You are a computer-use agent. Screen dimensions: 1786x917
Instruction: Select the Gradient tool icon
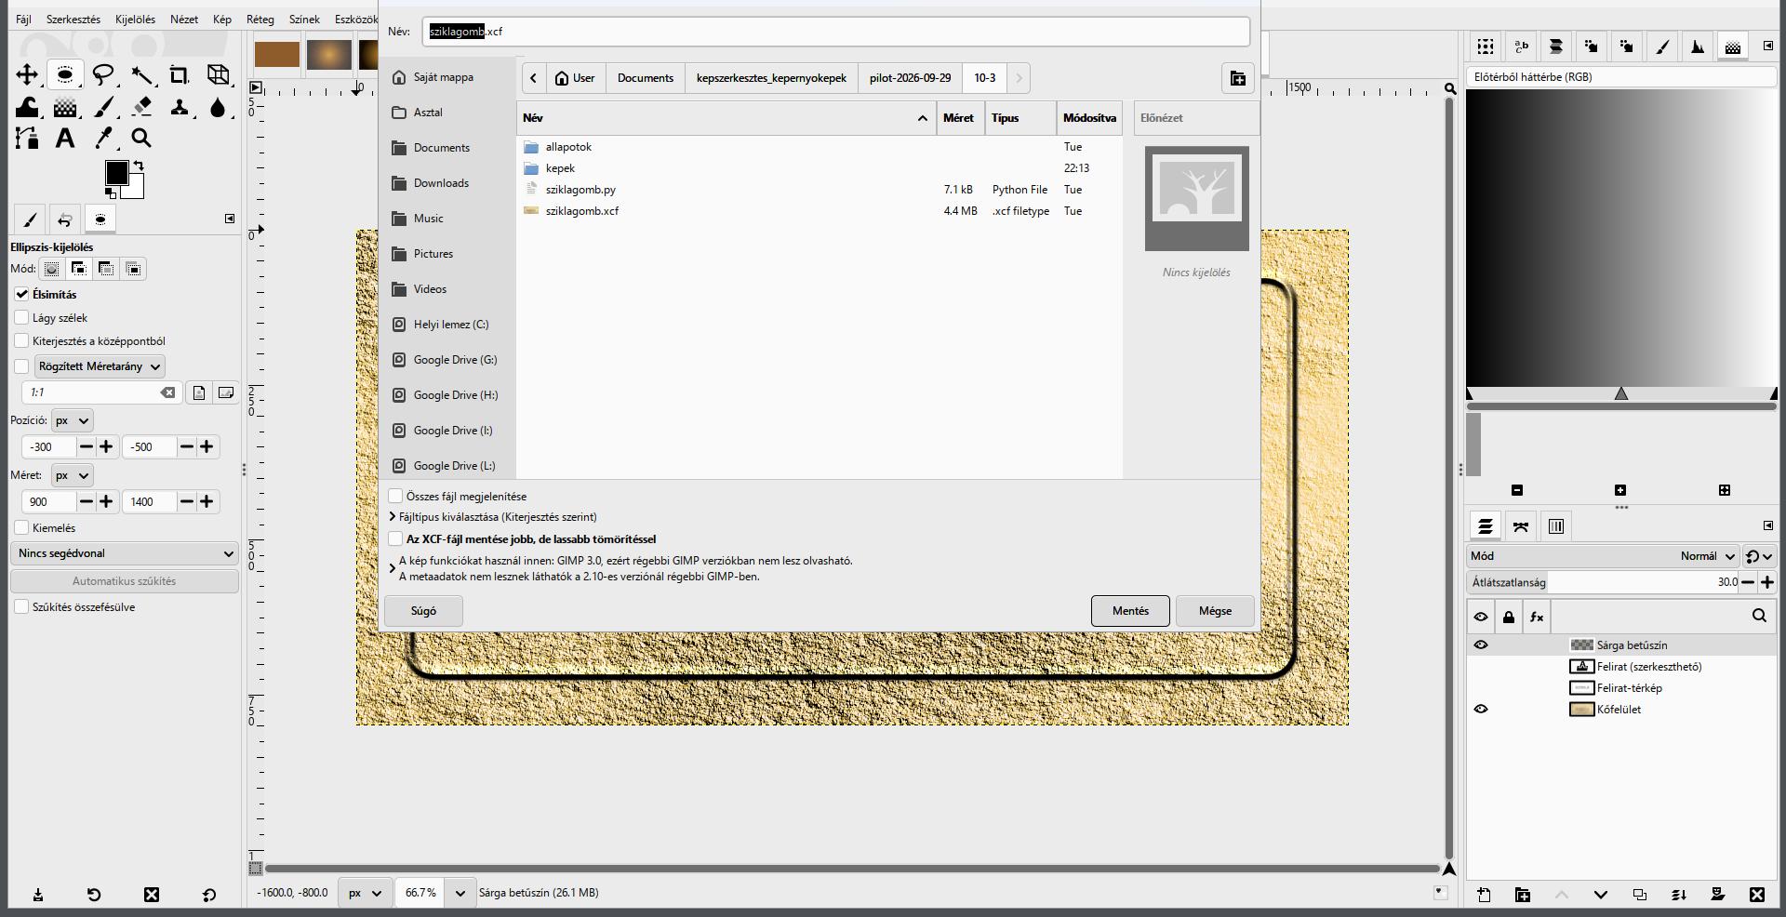65,107
